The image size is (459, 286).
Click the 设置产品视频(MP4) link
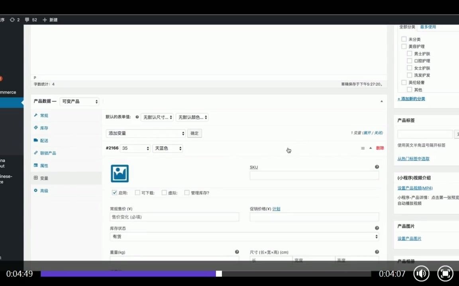(x=415, y=188)
